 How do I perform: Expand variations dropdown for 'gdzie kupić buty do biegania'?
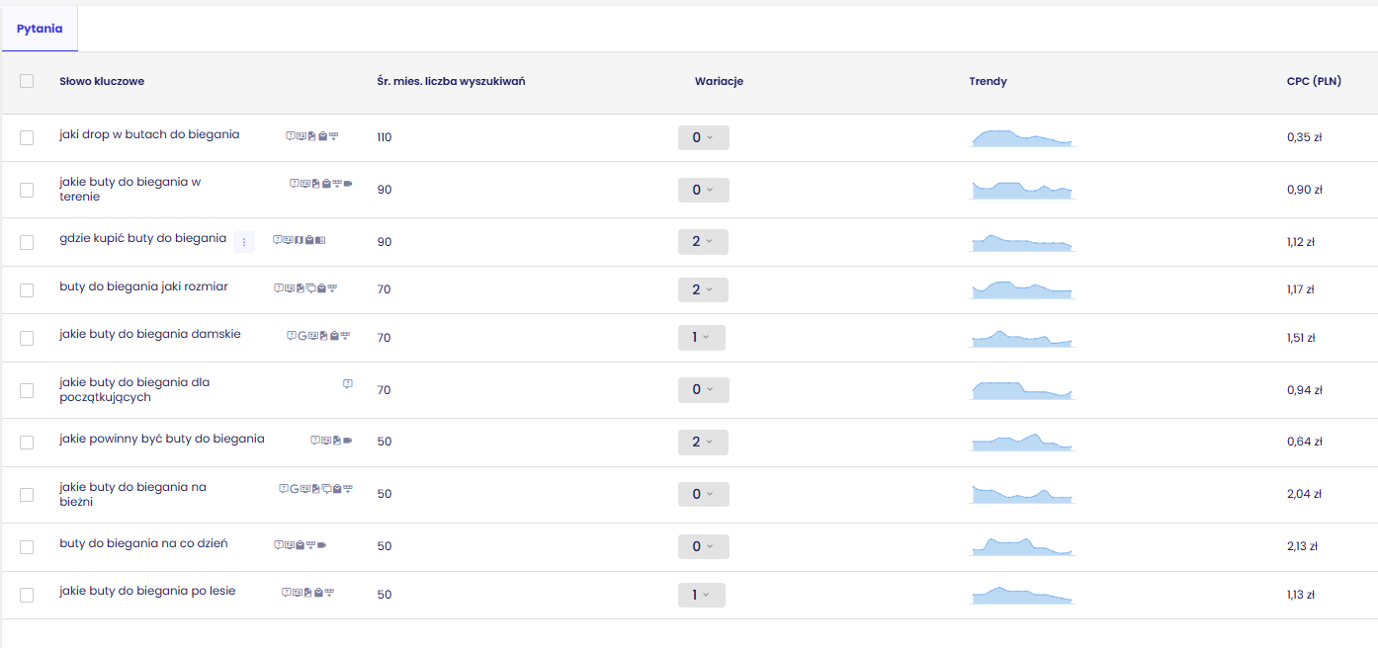(703, 241)
